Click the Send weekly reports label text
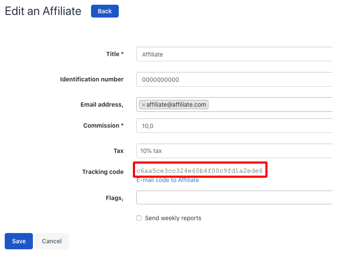Image resolution: width=341 pixels, height=263 pixels. (173, 218)
